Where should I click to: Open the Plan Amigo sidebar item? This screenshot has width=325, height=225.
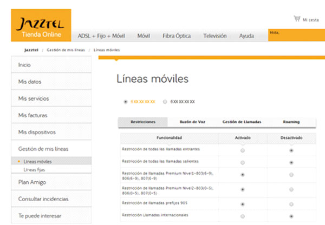click(x=33, y=182)
